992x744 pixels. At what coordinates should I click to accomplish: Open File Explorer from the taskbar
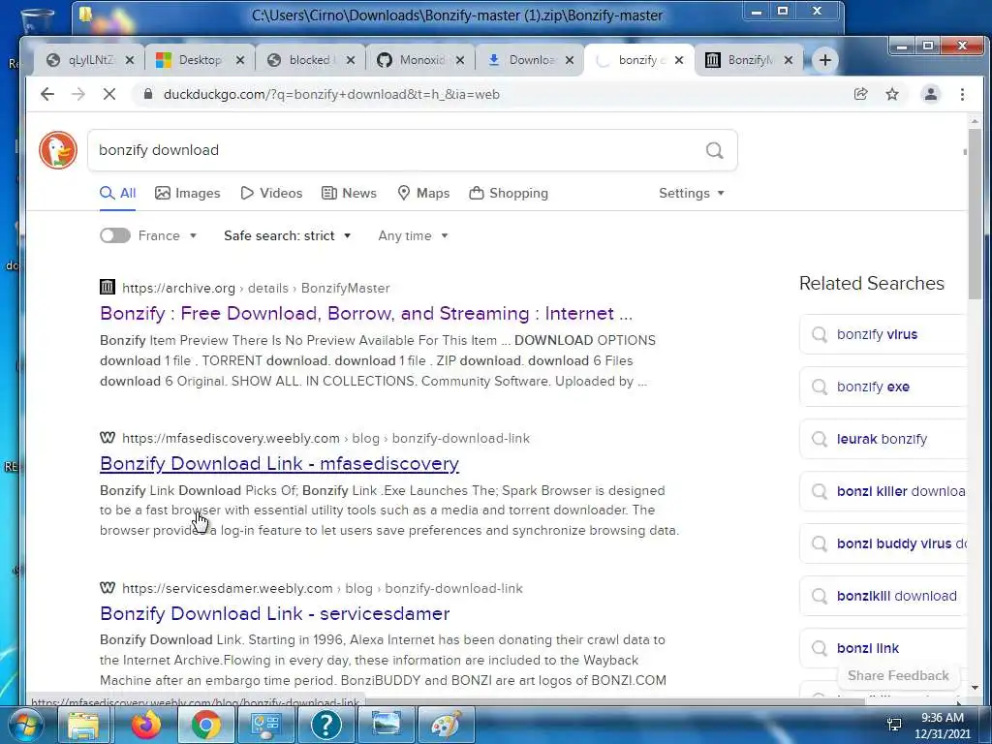pos(83,725)
